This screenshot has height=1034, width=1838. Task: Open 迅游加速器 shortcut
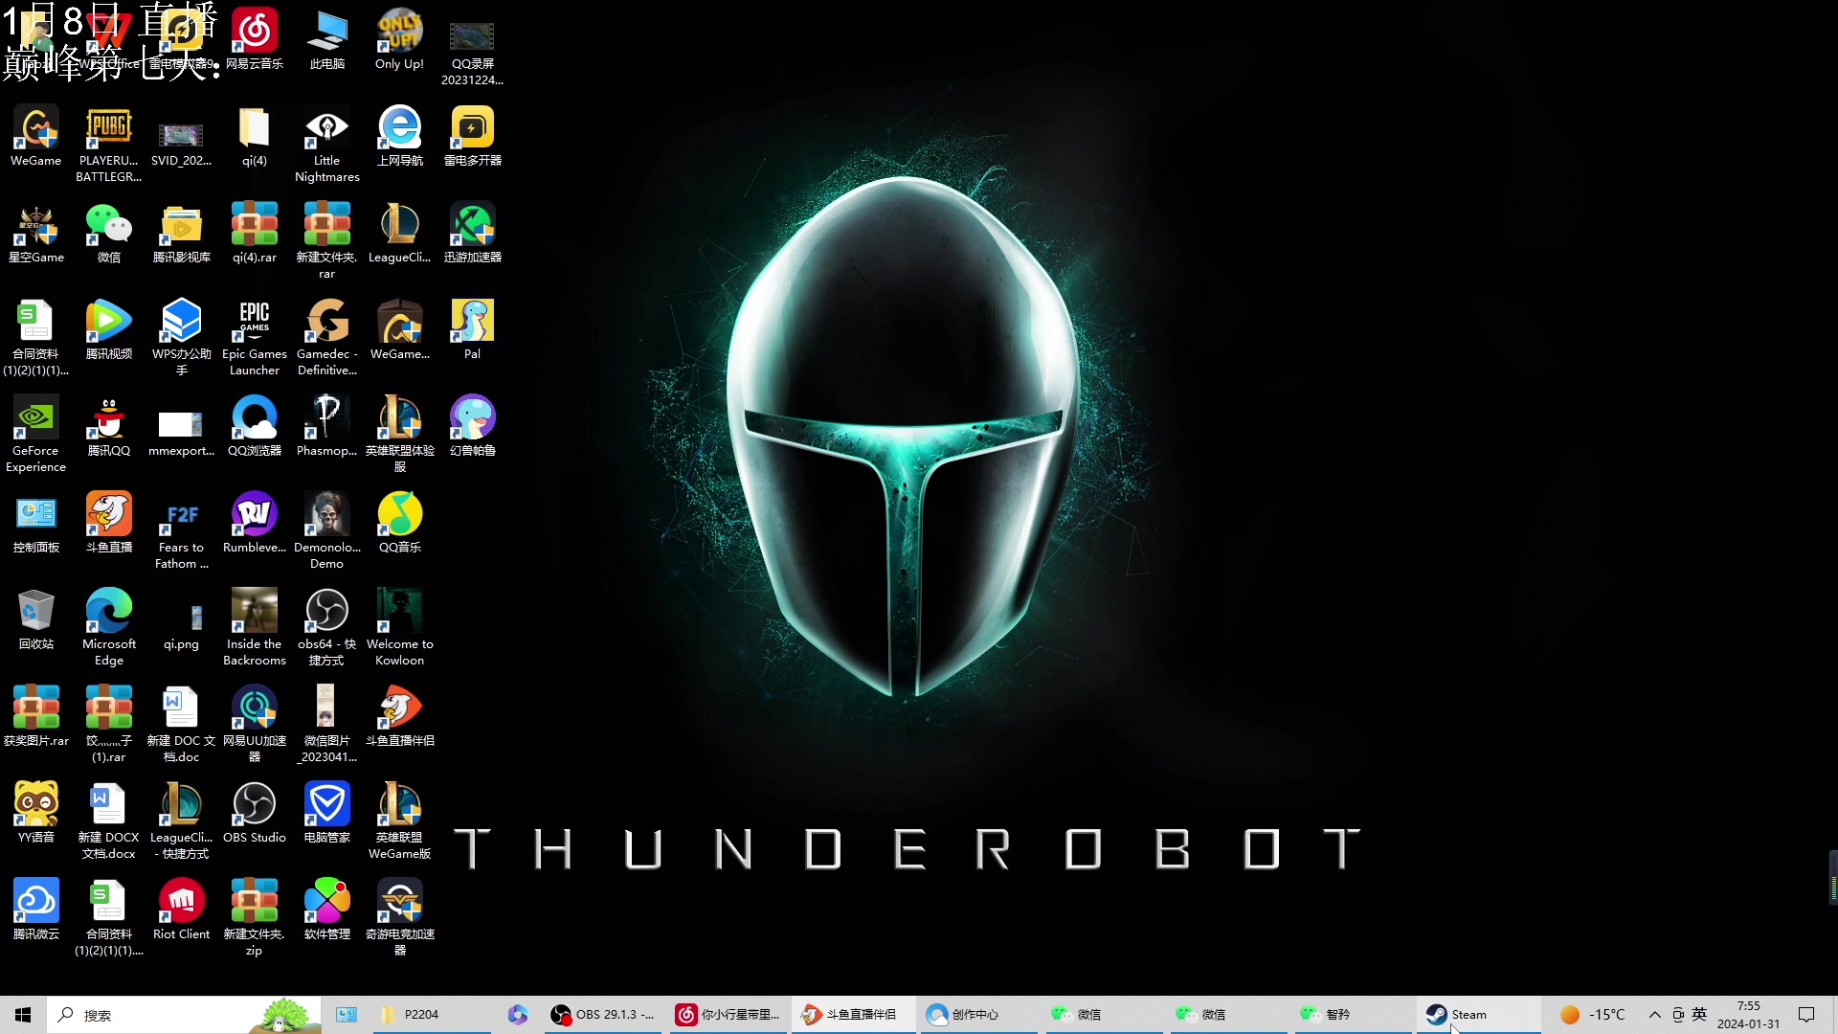[x=472, y=234]
